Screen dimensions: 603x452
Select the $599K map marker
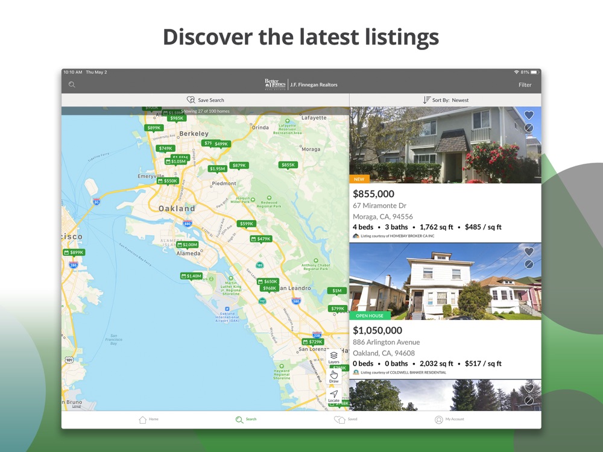[x=247, y=224]
